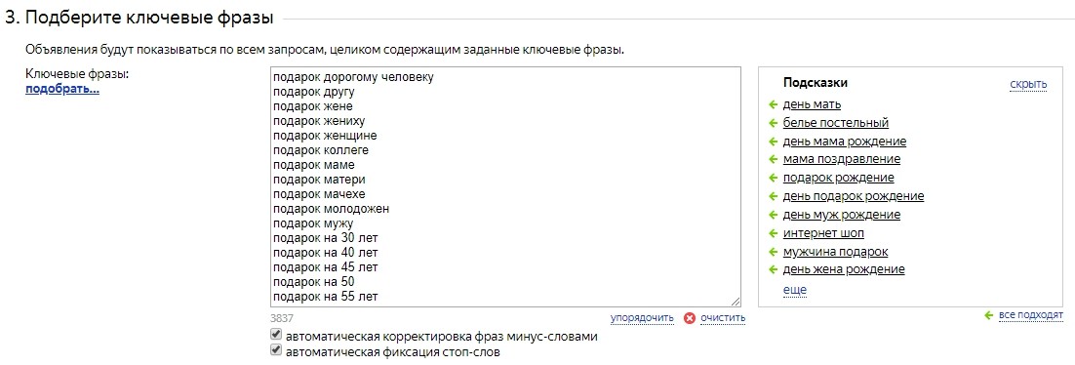
Task: Click 'очистить' to clear key phrases
Action: (x=723, y=318)
